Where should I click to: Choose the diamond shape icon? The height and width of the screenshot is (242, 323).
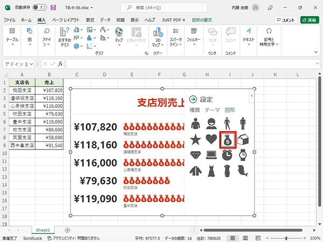(x=195, y=155)
